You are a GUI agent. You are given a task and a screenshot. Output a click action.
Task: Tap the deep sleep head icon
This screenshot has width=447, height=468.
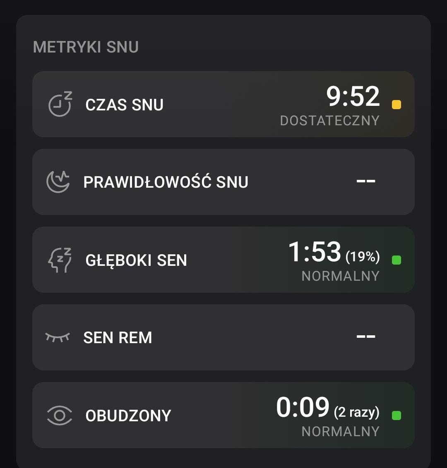[x=60, y=260]
